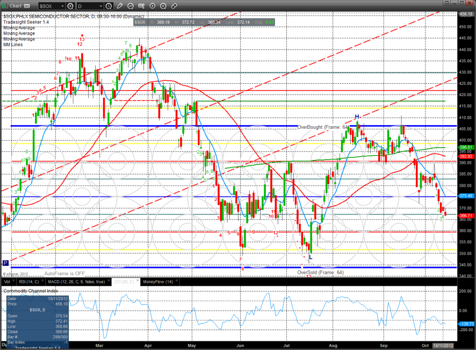This screenshot has width=476, height=350.
Task: Click the 375.40 blue price tag
Action: (x=466, y=195)
